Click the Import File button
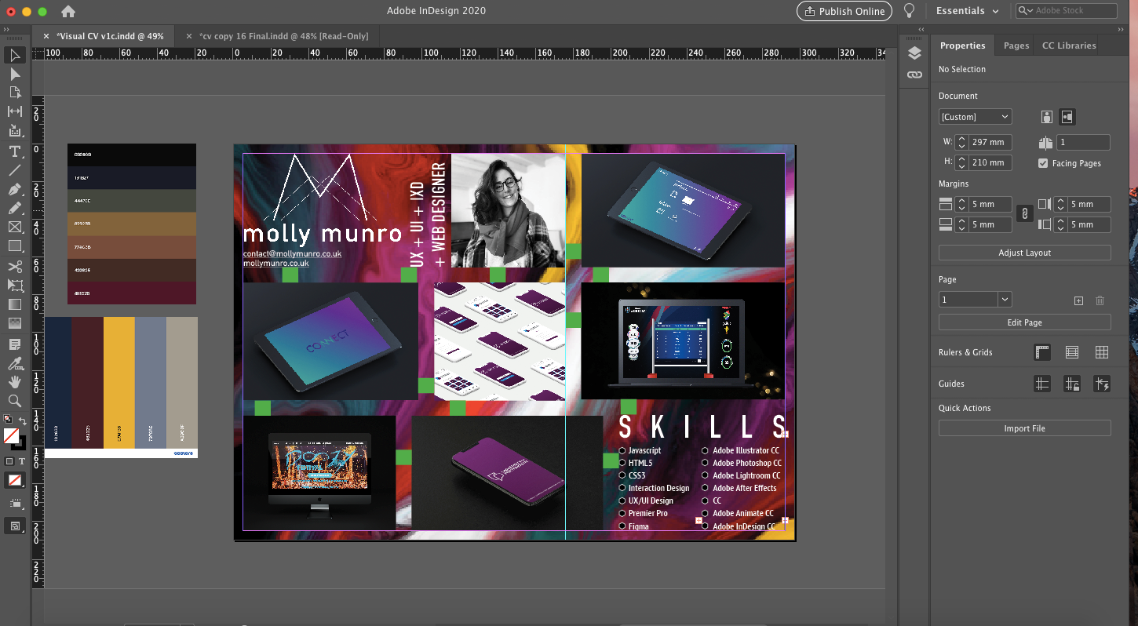 pyautogui.click(x=1024, y=428)
